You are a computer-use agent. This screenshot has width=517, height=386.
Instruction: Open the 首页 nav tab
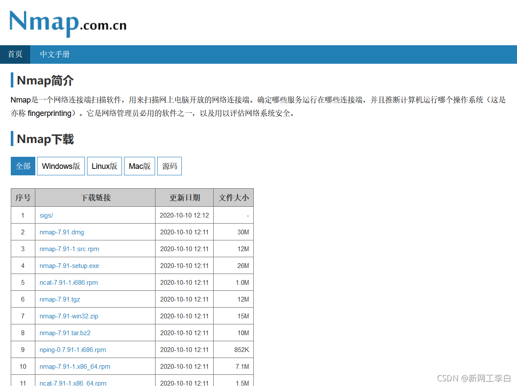pyautogui.click(x=15, y=54)
